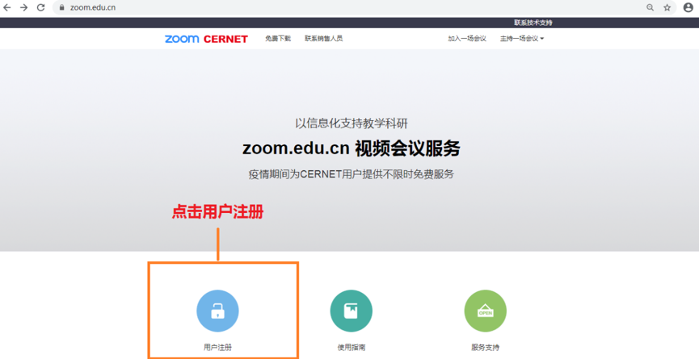Select the 服务支持 text link
Viewport: 699px width, 359px height.
(485, 348)
